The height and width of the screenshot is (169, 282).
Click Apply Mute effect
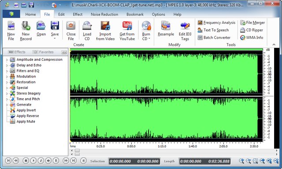pyautogui.click(x=26, y=121)
